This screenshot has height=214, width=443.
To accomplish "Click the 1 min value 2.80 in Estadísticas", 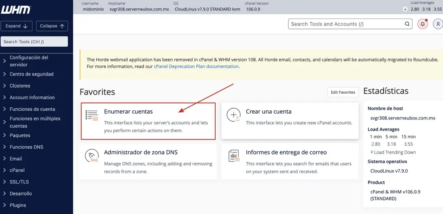I will [x=376, y=144].
